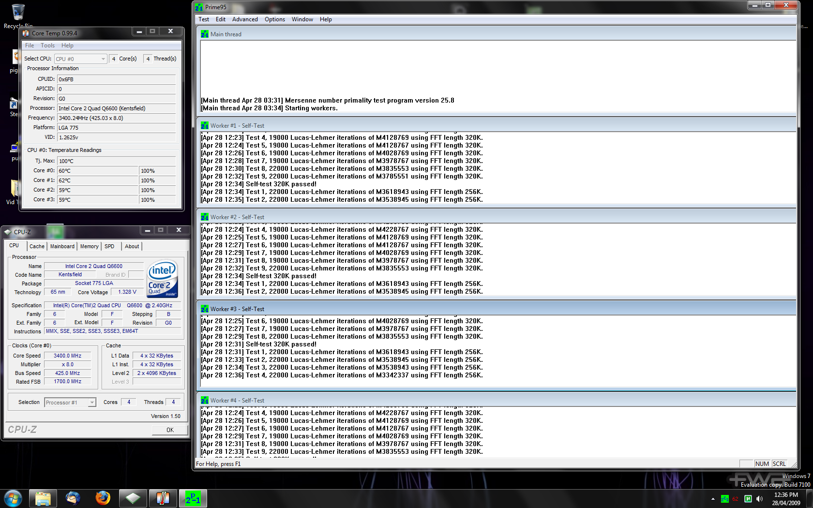This screenshot has width=813, height=508.
Task: Click Frequency field in Core Temp
Action: 116,118
